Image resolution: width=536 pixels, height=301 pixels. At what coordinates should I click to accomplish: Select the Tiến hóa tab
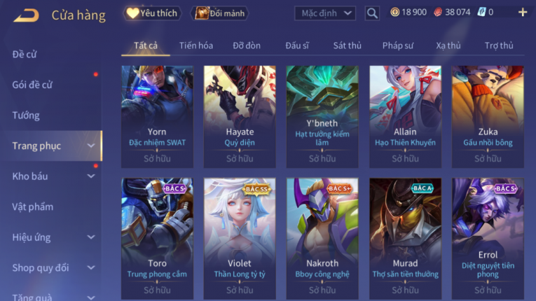(x=196, y=45)
